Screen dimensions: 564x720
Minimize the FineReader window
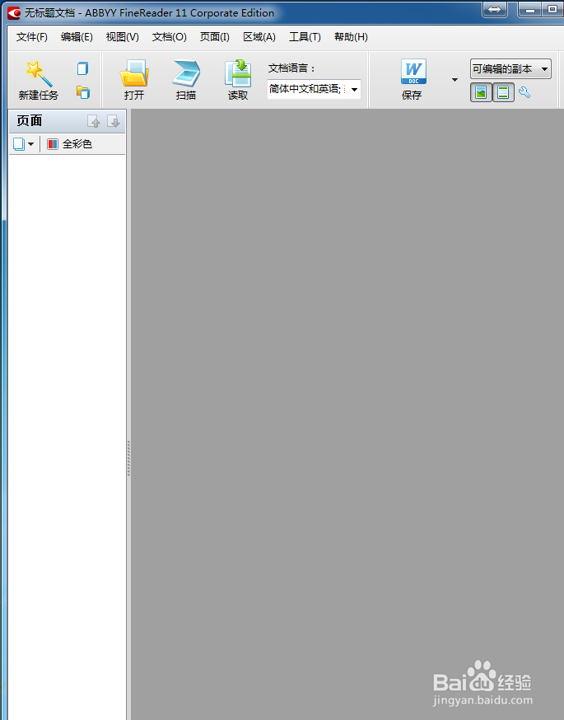click(x=530, y=9)
